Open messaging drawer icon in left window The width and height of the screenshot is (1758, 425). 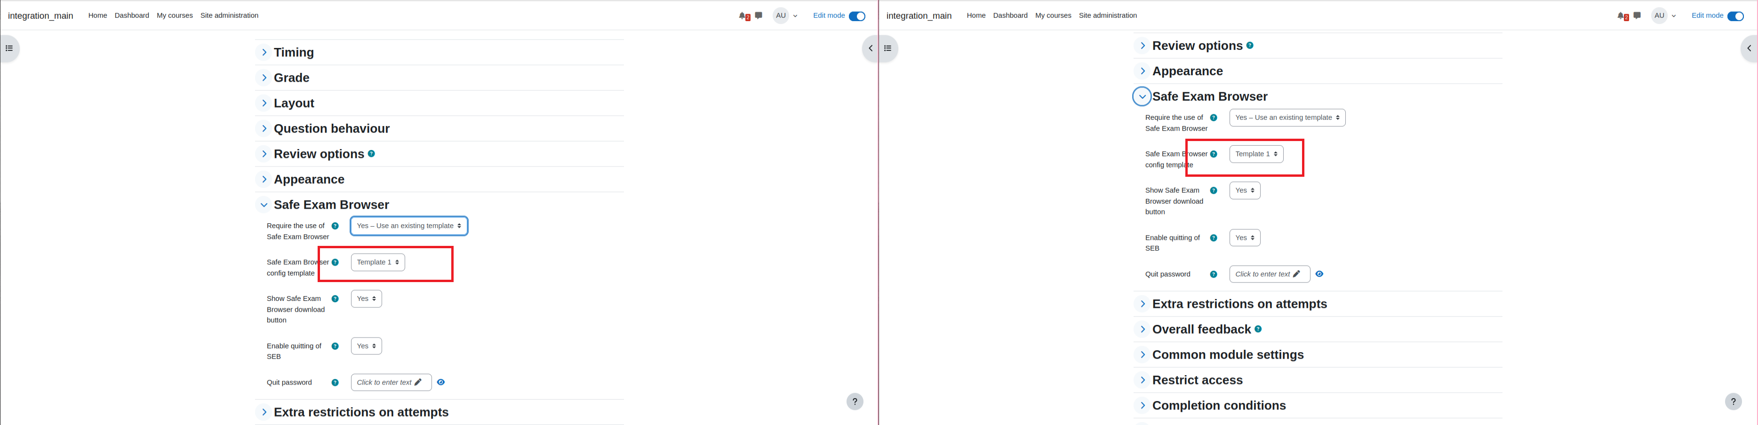tap(759, 15)
